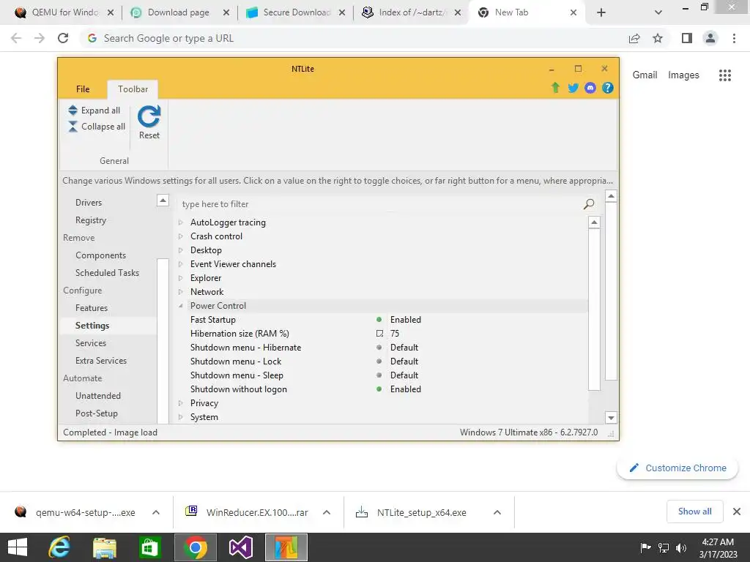Switch to Index of /~dartz tab
This screenshot has width=750, height=562.
click(x=412, y=12)
